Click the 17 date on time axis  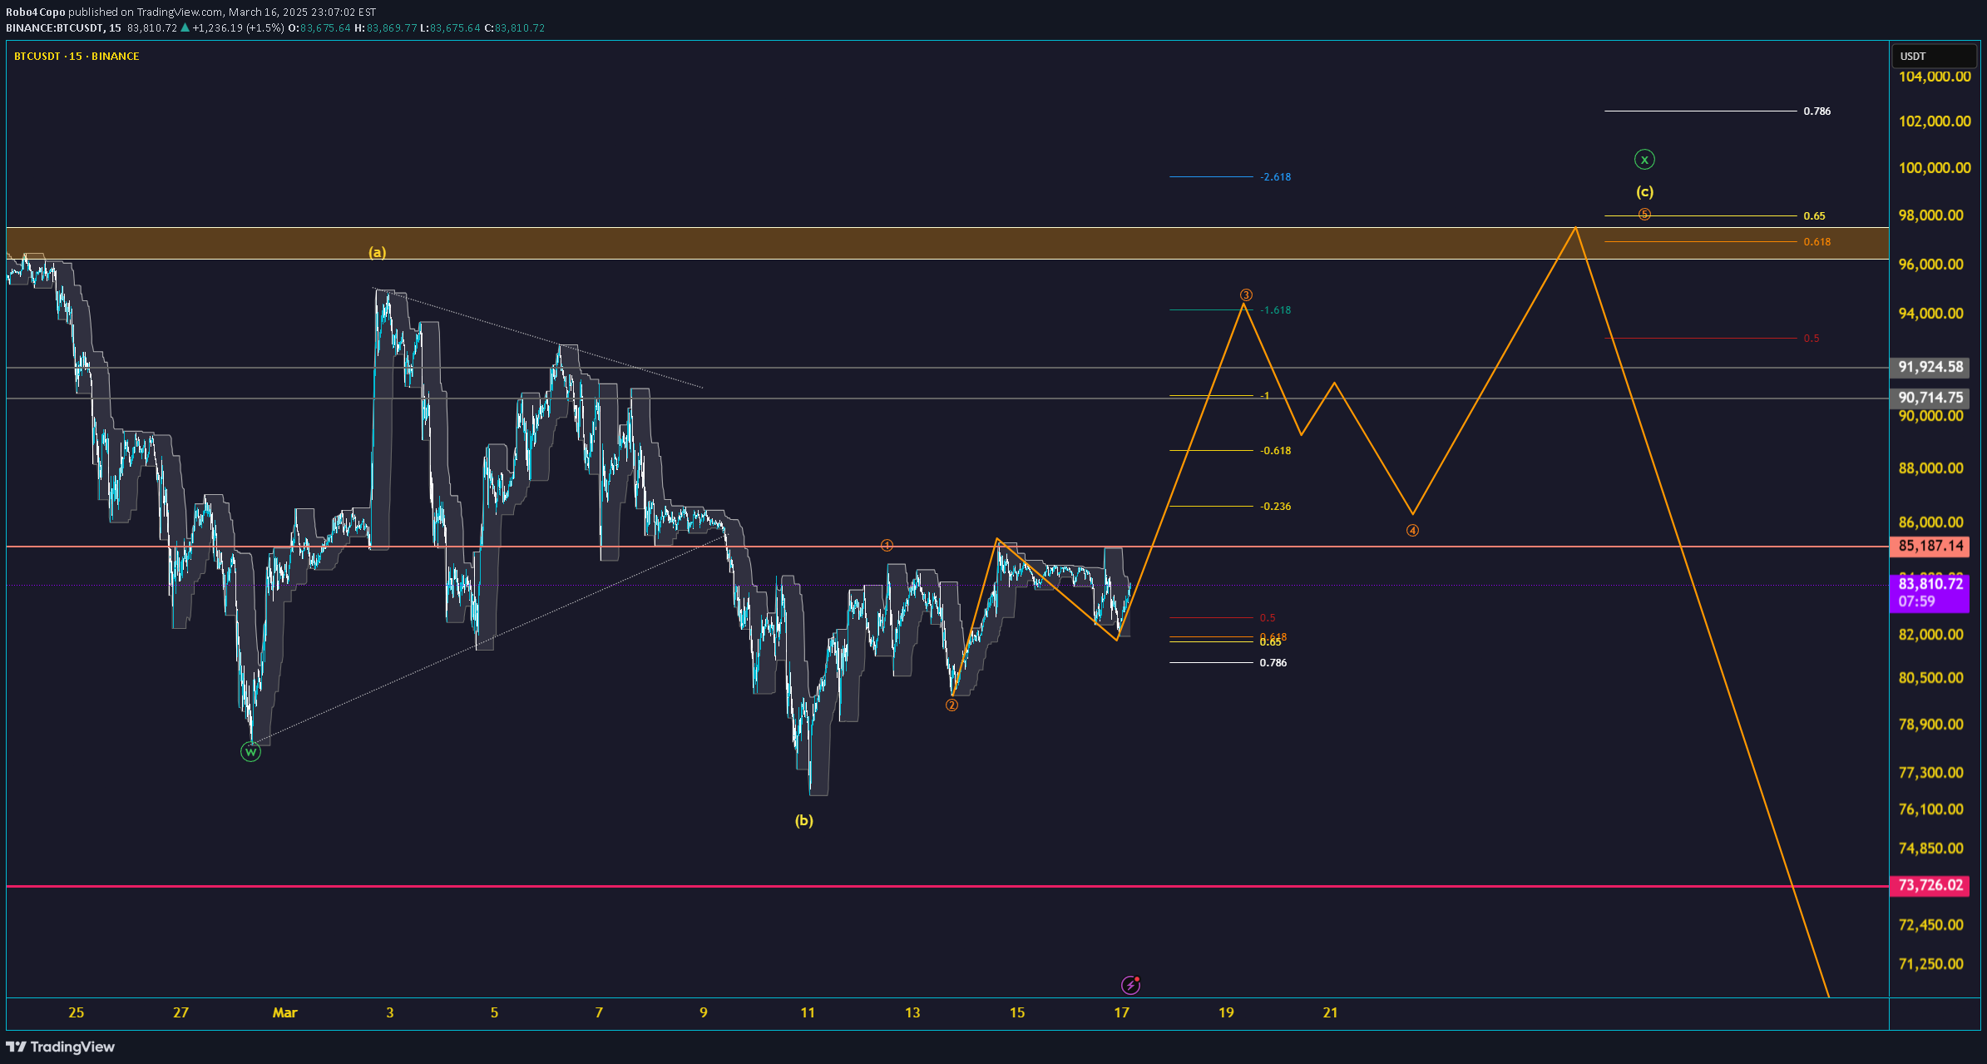click(x=1121, y=1012)
